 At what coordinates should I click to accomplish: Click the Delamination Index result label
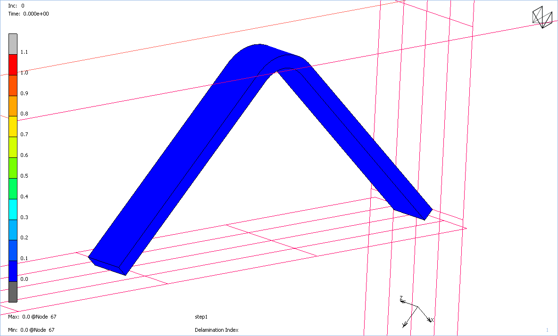217,330
